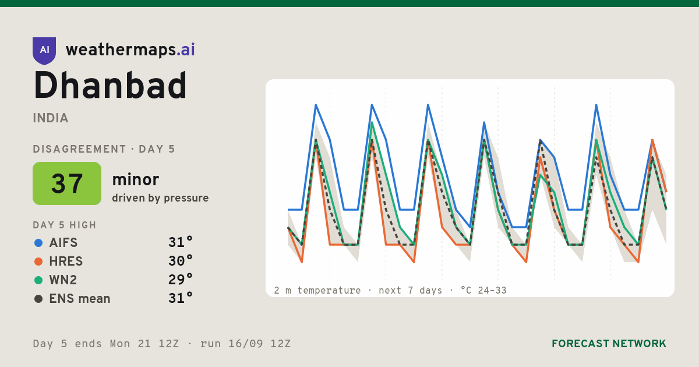Click the orange HRES legend dot

click(38, 262)
